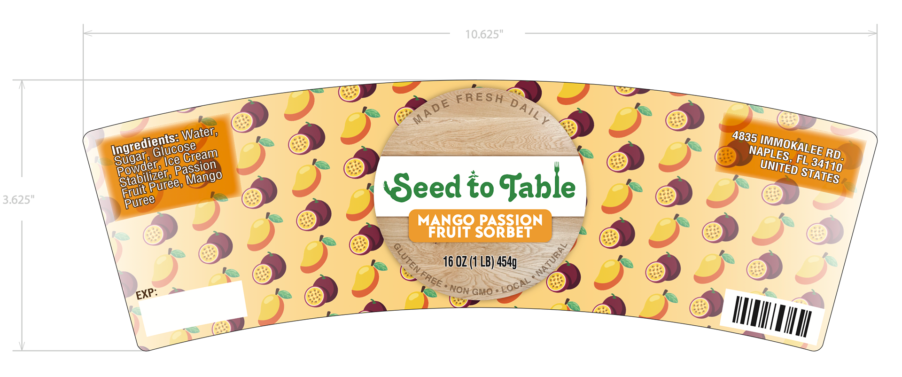902x377 pixels.
Task: Select the barcode graphic
Action: tap(772, 316)
